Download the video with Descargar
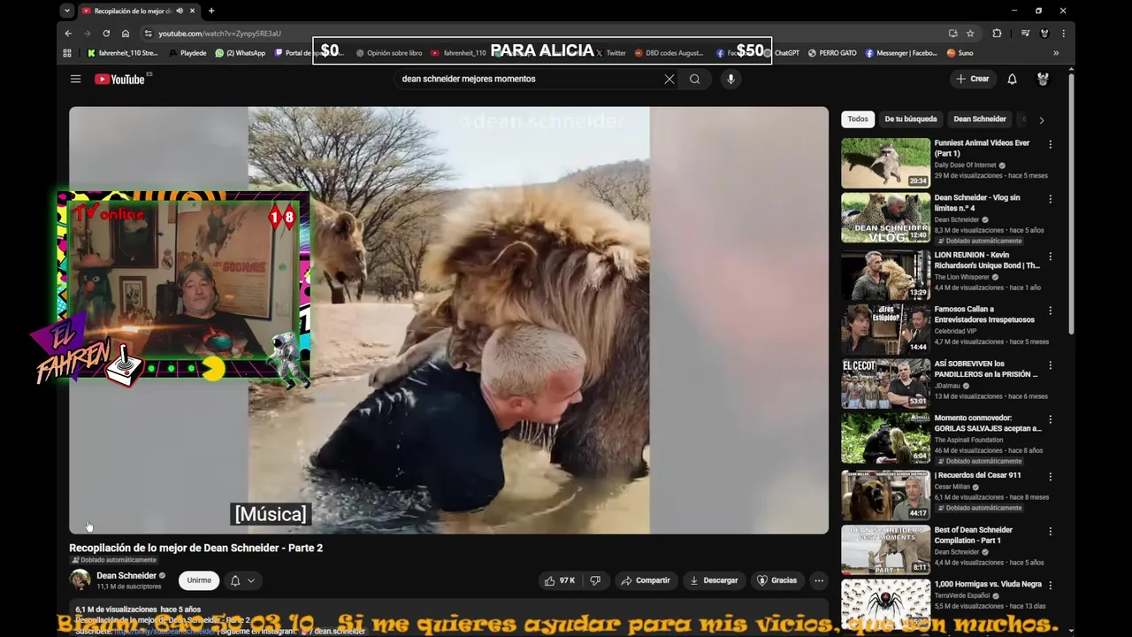This screenshot has height=637, width=1132. click(714, 580)
